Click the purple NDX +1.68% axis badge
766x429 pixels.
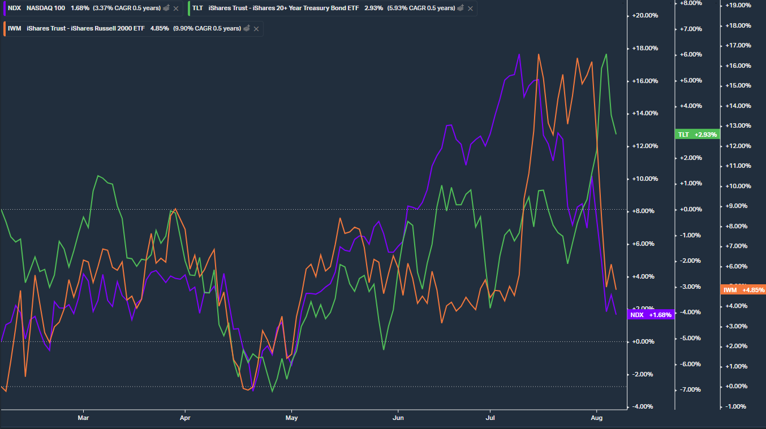[x=652, y=315]
